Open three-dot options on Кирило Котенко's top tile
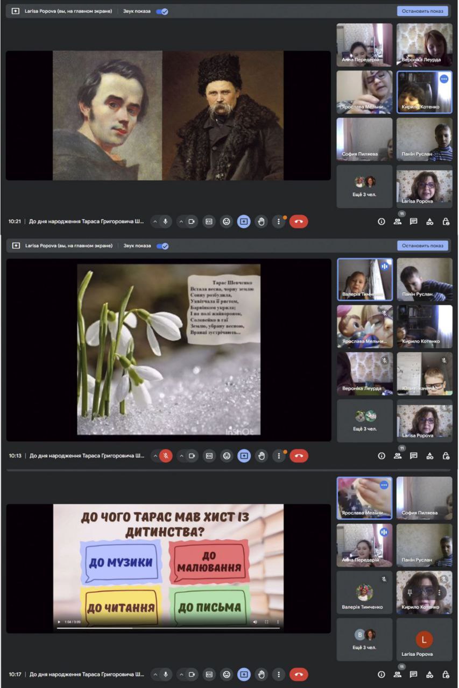The width and height of the screenshot is (459, 688). pos(443,79)
